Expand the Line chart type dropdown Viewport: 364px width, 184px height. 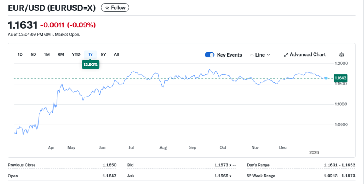click(x=260, y=55)
